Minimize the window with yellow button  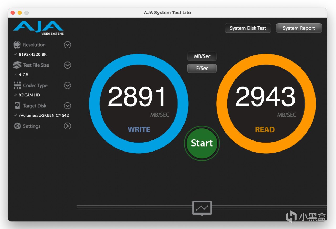pos(19,13)
